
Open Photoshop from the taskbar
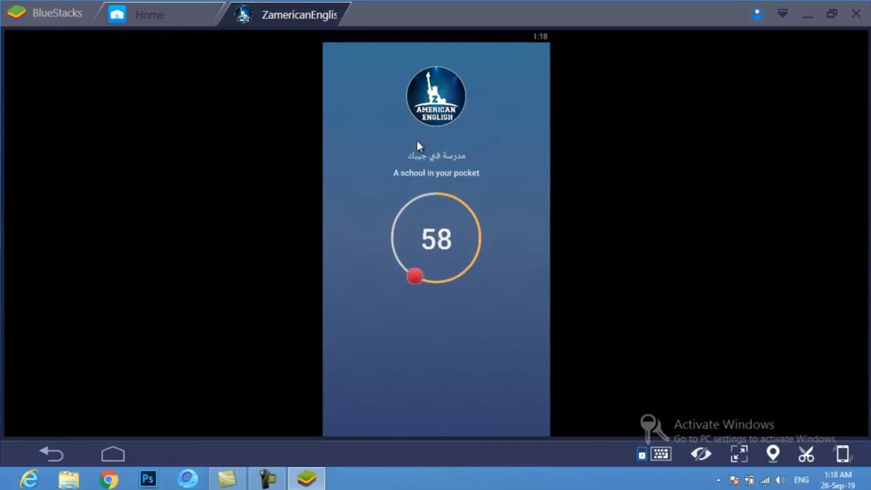pyautogui.click(x=148, y=479)
